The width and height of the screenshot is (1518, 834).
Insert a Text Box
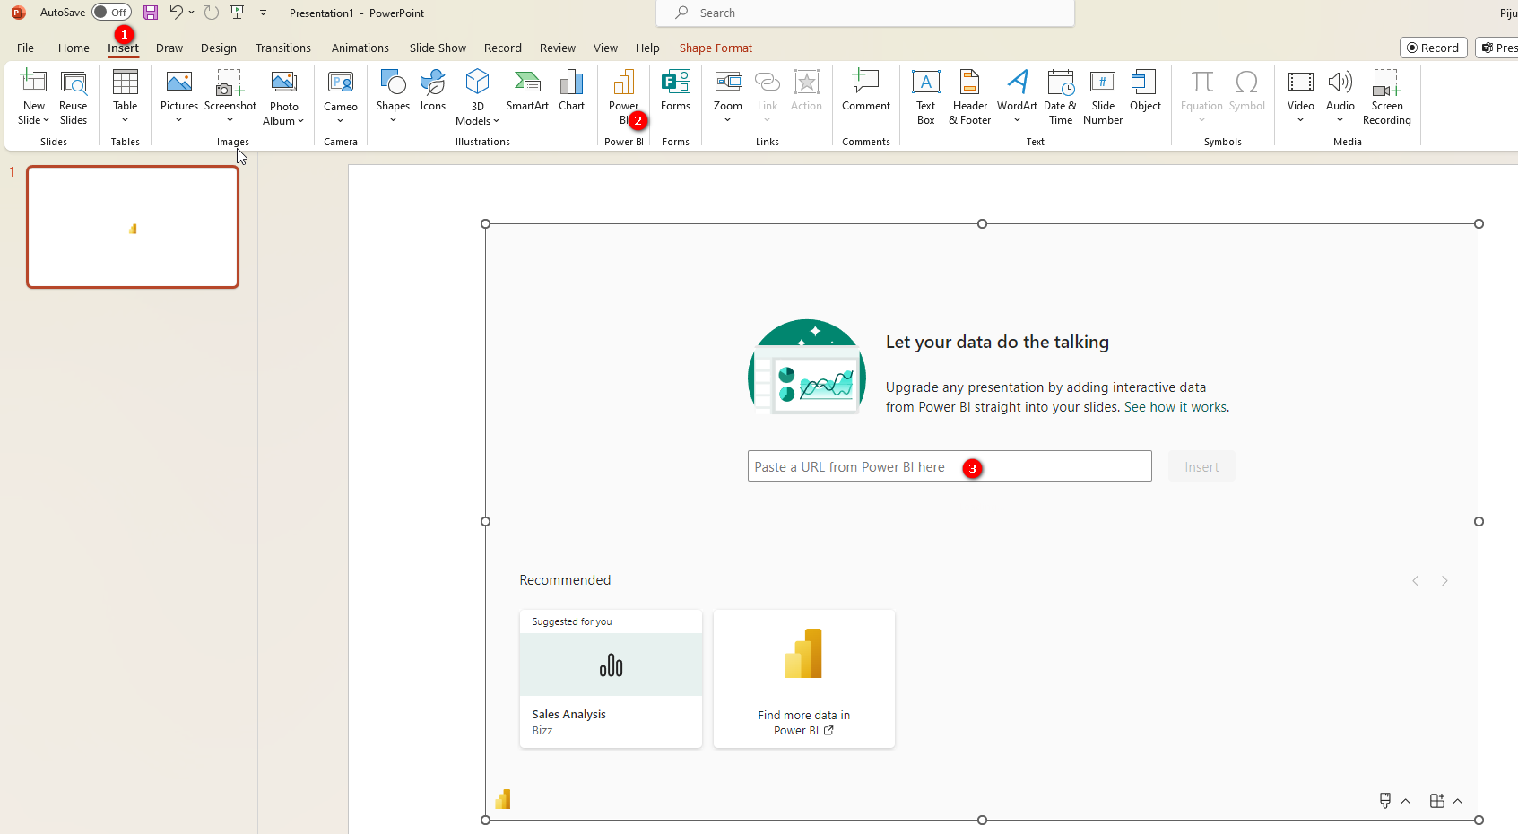[x=925, y=97]
